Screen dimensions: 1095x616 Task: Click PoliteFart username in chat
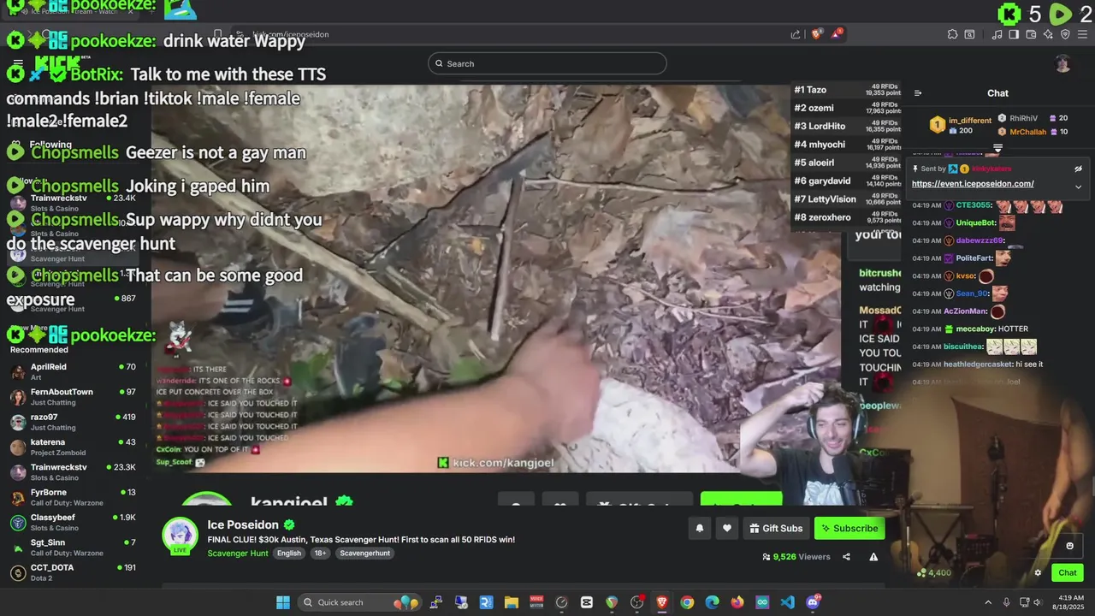click(974, 258)
